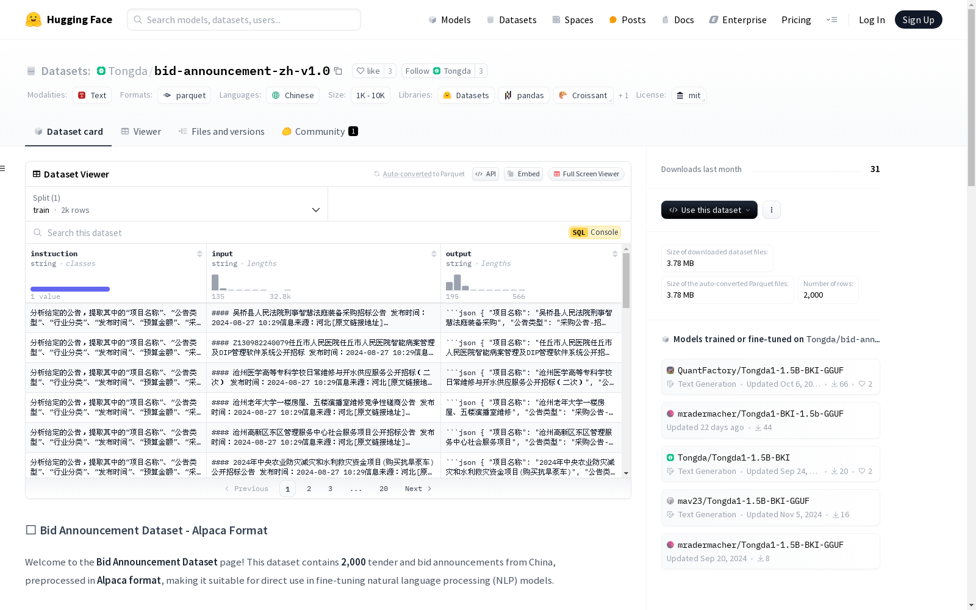Click the mit license tag
Screen dimensions: 976x610
pyautogui.click(x=689, y=95)
